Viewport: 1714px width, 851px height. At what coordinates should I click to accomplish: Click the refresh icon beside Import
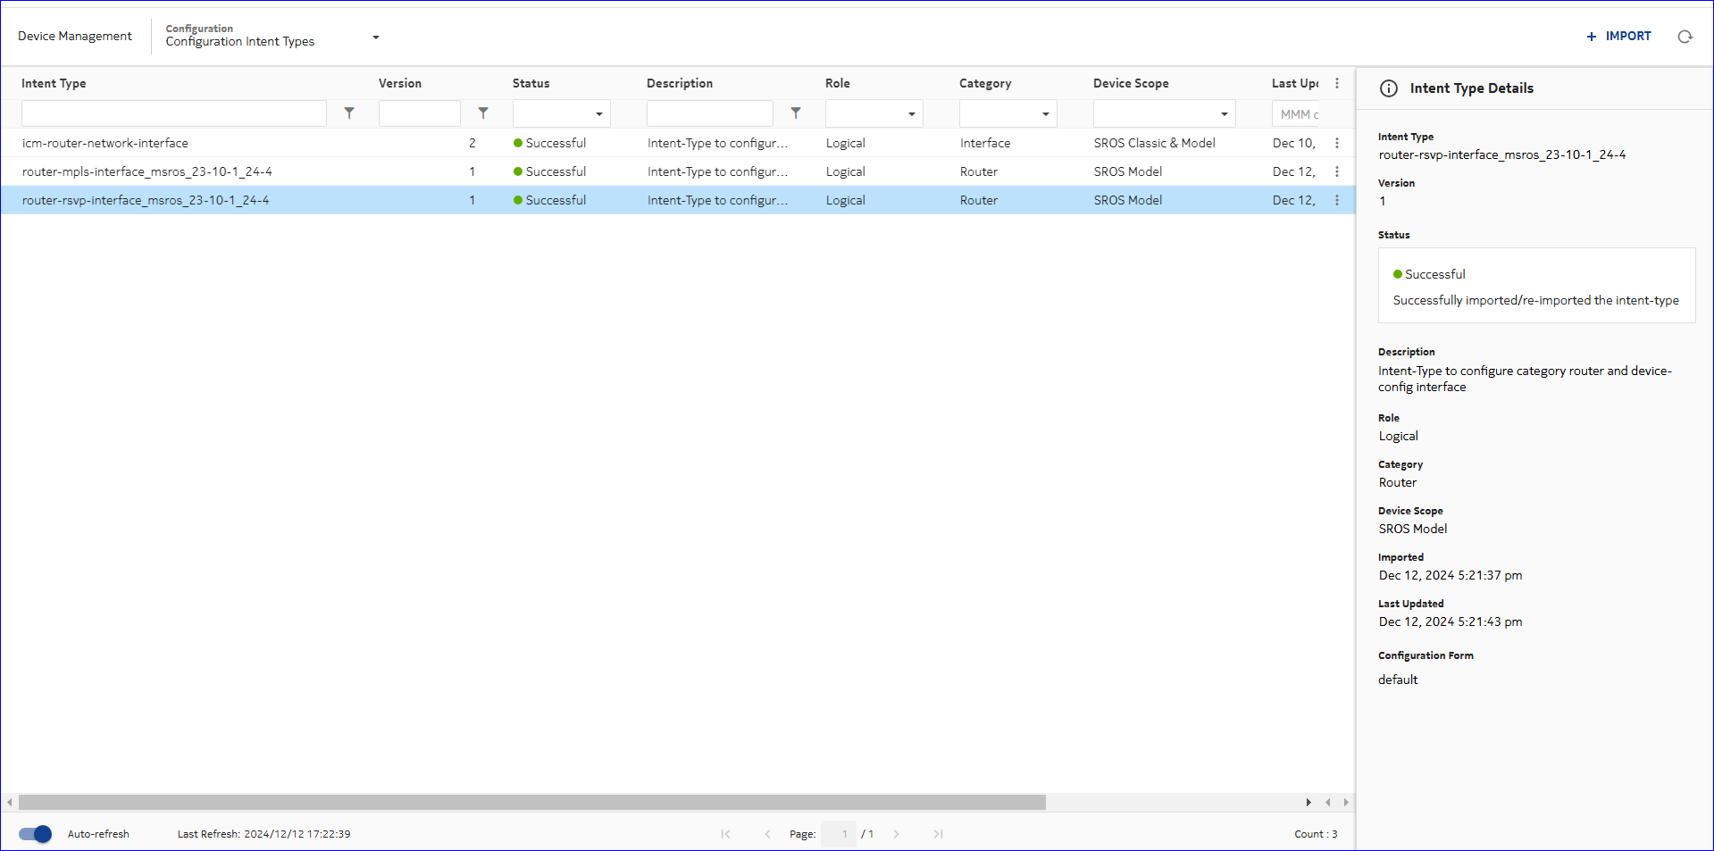1685,37
